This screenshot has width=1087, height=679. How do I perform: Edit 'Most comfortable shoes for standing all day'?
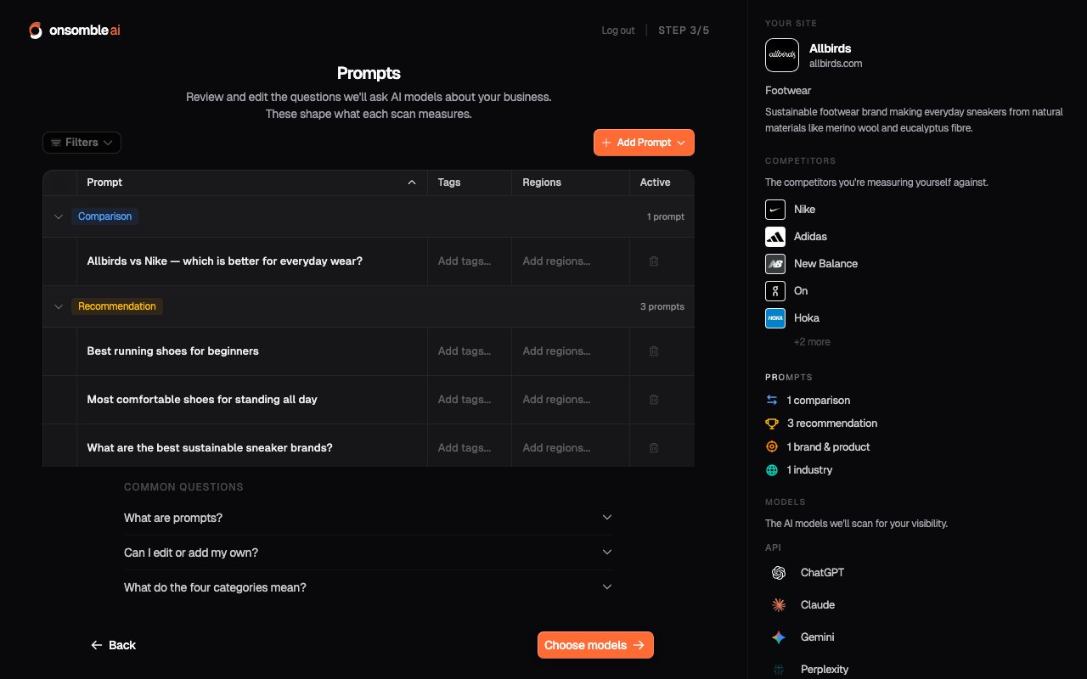pos(202,400)
